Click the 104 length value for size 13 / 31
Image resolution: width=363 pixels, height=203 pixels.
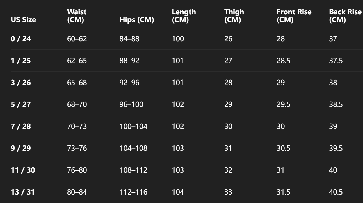pos(178,192)
